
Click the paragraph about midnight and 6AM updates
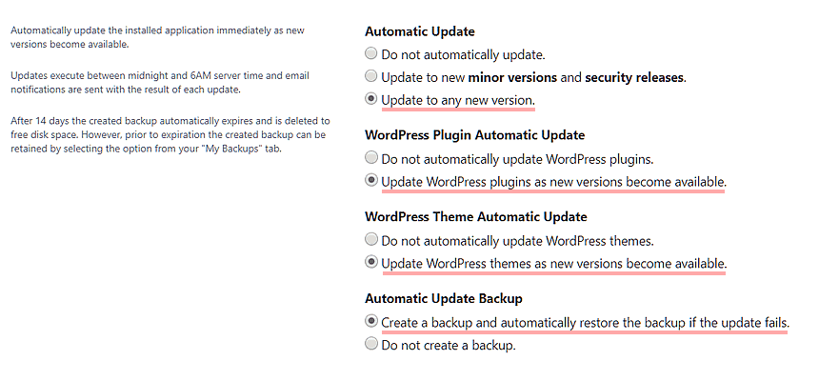160,83
